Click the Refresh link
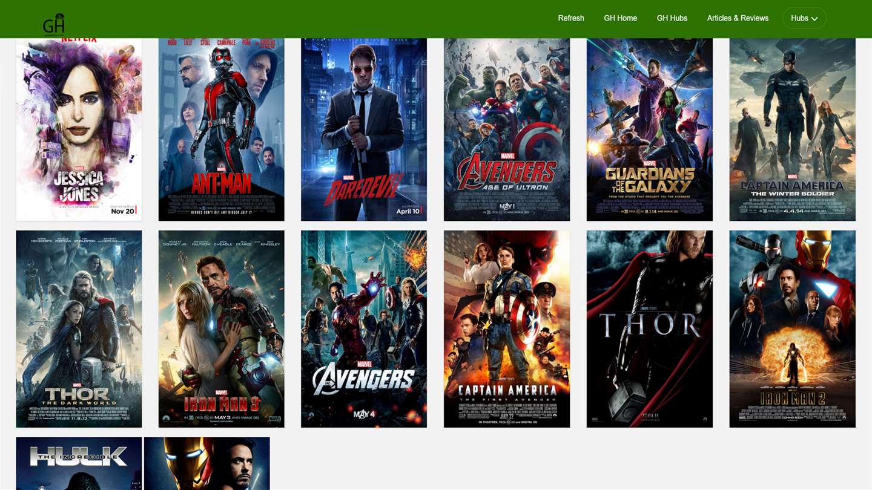The width and height of the screenshot is (872, 490). click(x=571, y=18)
